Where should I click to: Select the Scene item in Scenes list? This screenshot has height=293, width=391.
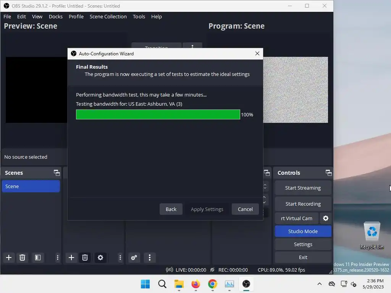click(31, 186)
